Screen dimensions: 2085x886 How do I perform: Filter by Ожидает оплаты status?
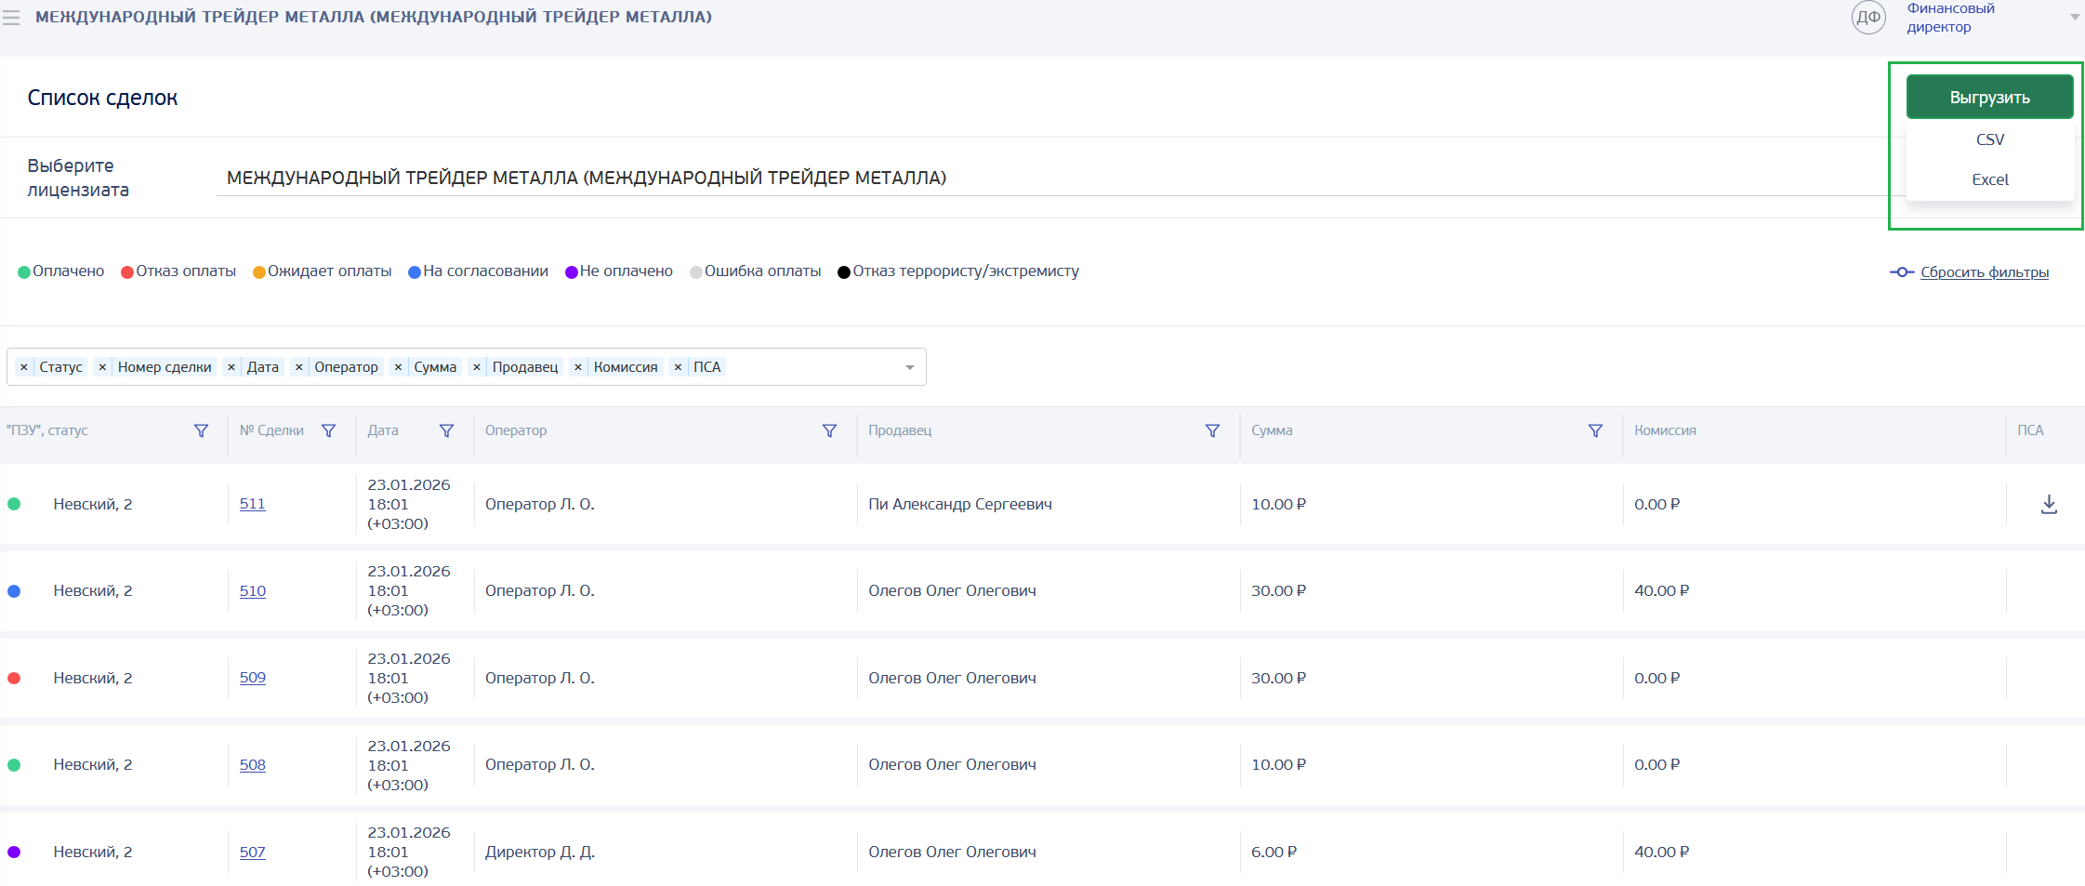[323, 271]
